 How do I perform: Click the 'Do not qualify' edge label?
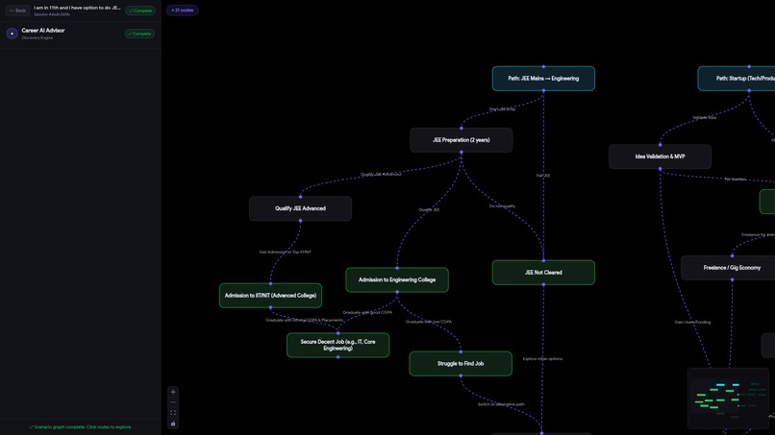(502, 206)
